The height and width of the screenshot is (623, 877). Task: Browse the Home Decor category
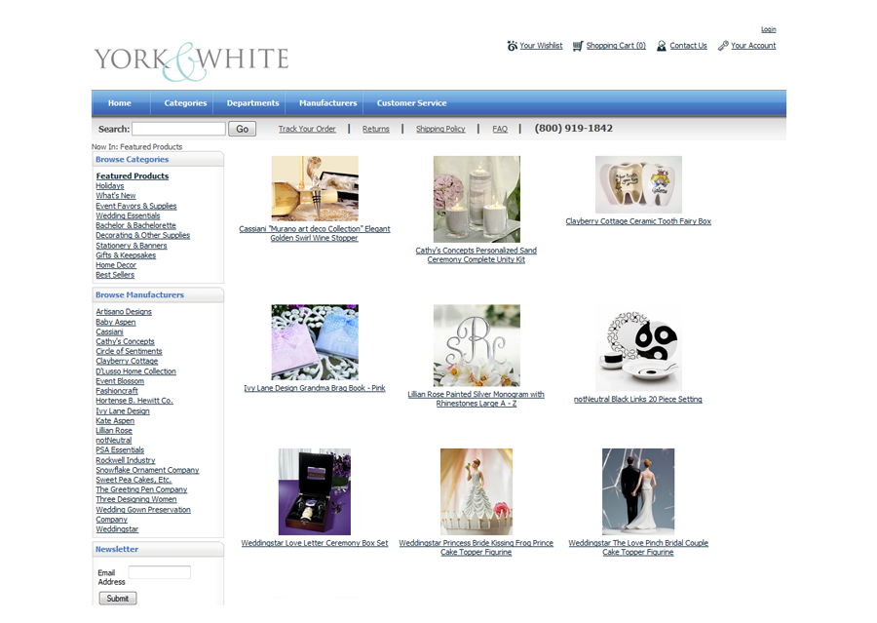coord(116,265)
